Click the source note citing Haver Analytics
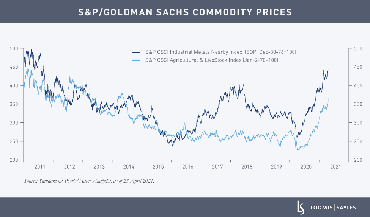Screen dimensions: 370x217 coord(89,181)
